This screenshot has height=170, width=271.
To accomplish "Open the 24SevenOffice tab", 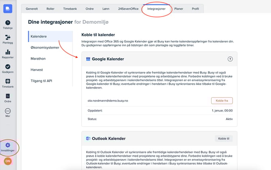I will [127, 8].
